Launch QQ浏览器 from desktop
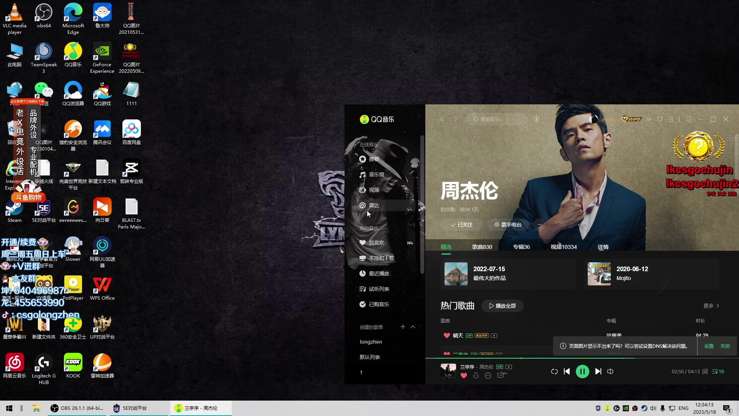 pyautogui.click(x=73, y=94)
